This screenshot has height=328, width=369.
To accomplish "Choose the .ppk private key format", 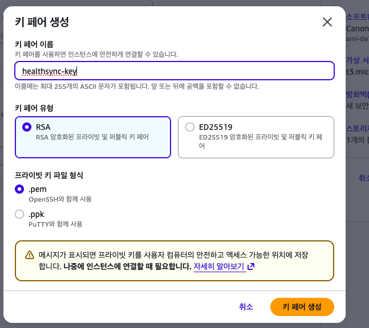I will 19,214.
